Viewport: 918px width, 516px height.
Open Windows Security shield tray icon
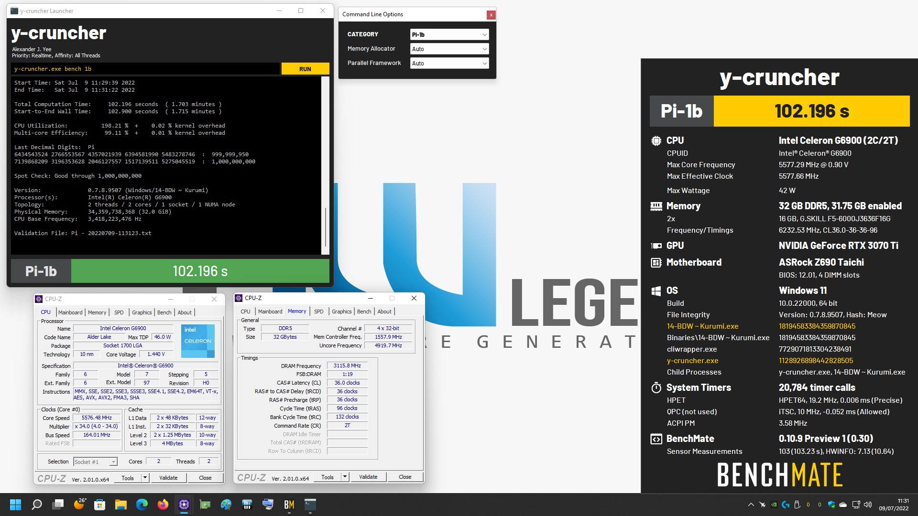pyautogui.click(x=831, y=505)
